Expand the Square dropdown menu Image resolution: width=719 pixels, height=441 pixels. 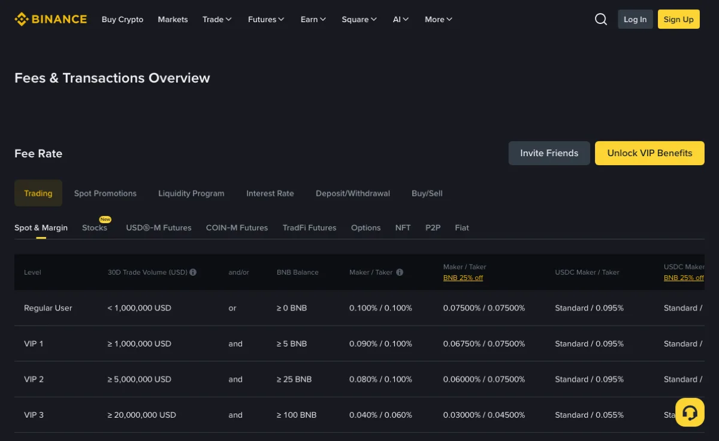[x=359, y=19]
